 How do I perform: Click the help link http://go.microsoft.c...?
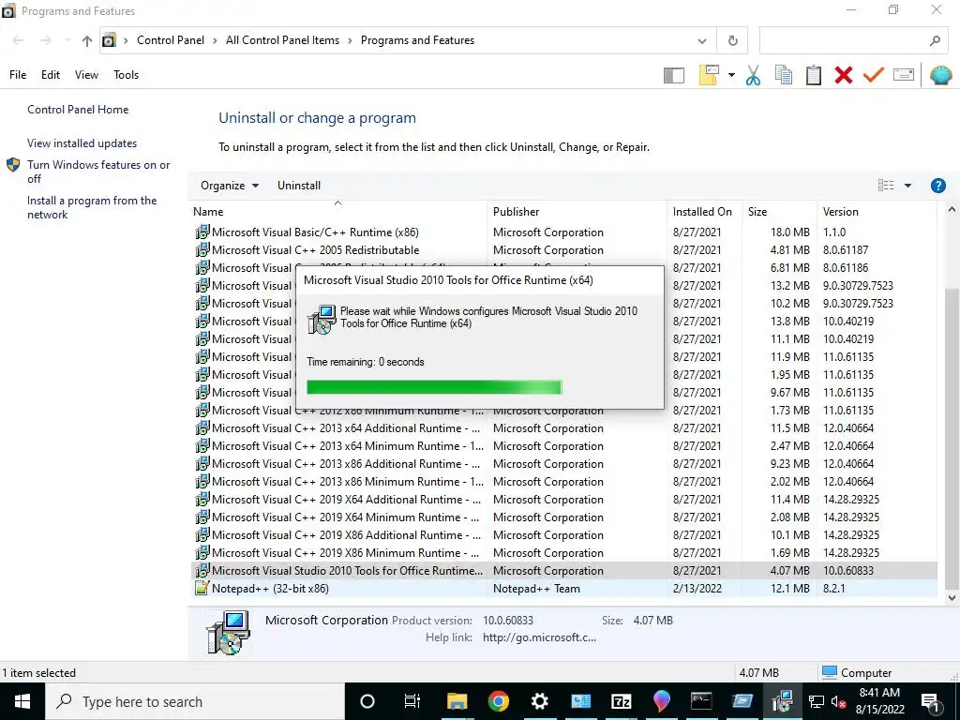[x=539, y=637]
